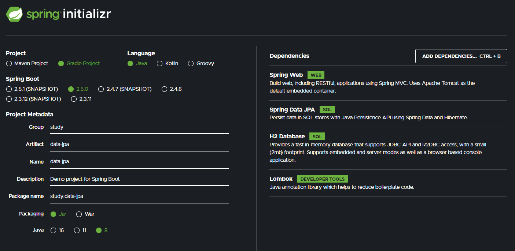Open the Add Dependencies dialog
515x251 pixels.
[x=461, y=56]
